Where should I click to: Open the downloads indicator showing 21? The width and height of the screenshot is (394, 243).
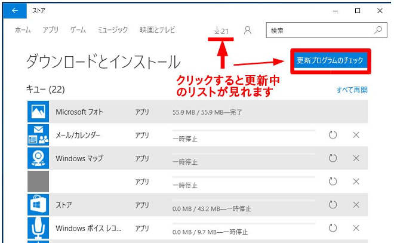[x=221, y=30]
